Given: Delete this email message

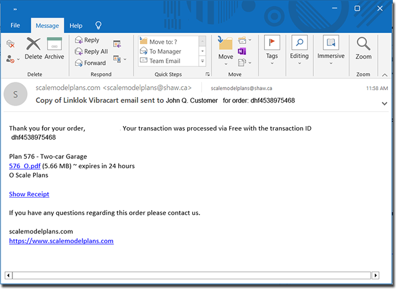Looking at the screenshot, I should 34,48.
